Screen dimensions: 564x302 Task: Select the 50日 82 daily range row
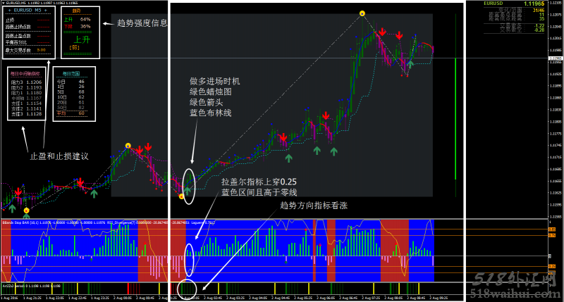click(70, 108)
